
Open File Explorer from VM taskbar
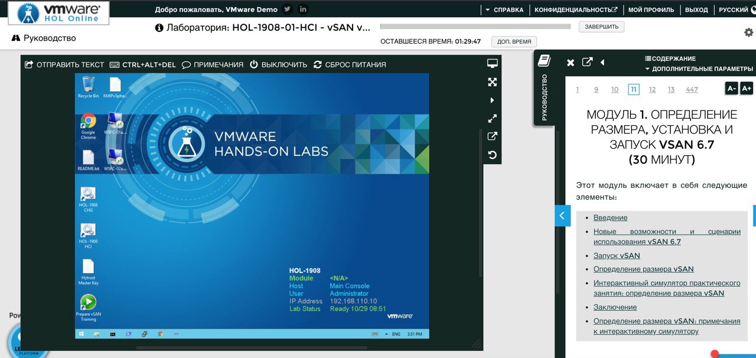[96, 334]
